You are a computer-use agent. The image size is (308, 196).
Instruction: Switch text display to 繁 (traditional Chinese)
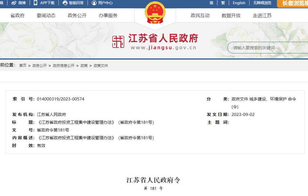pyautogui.click(x=223, y=3)
